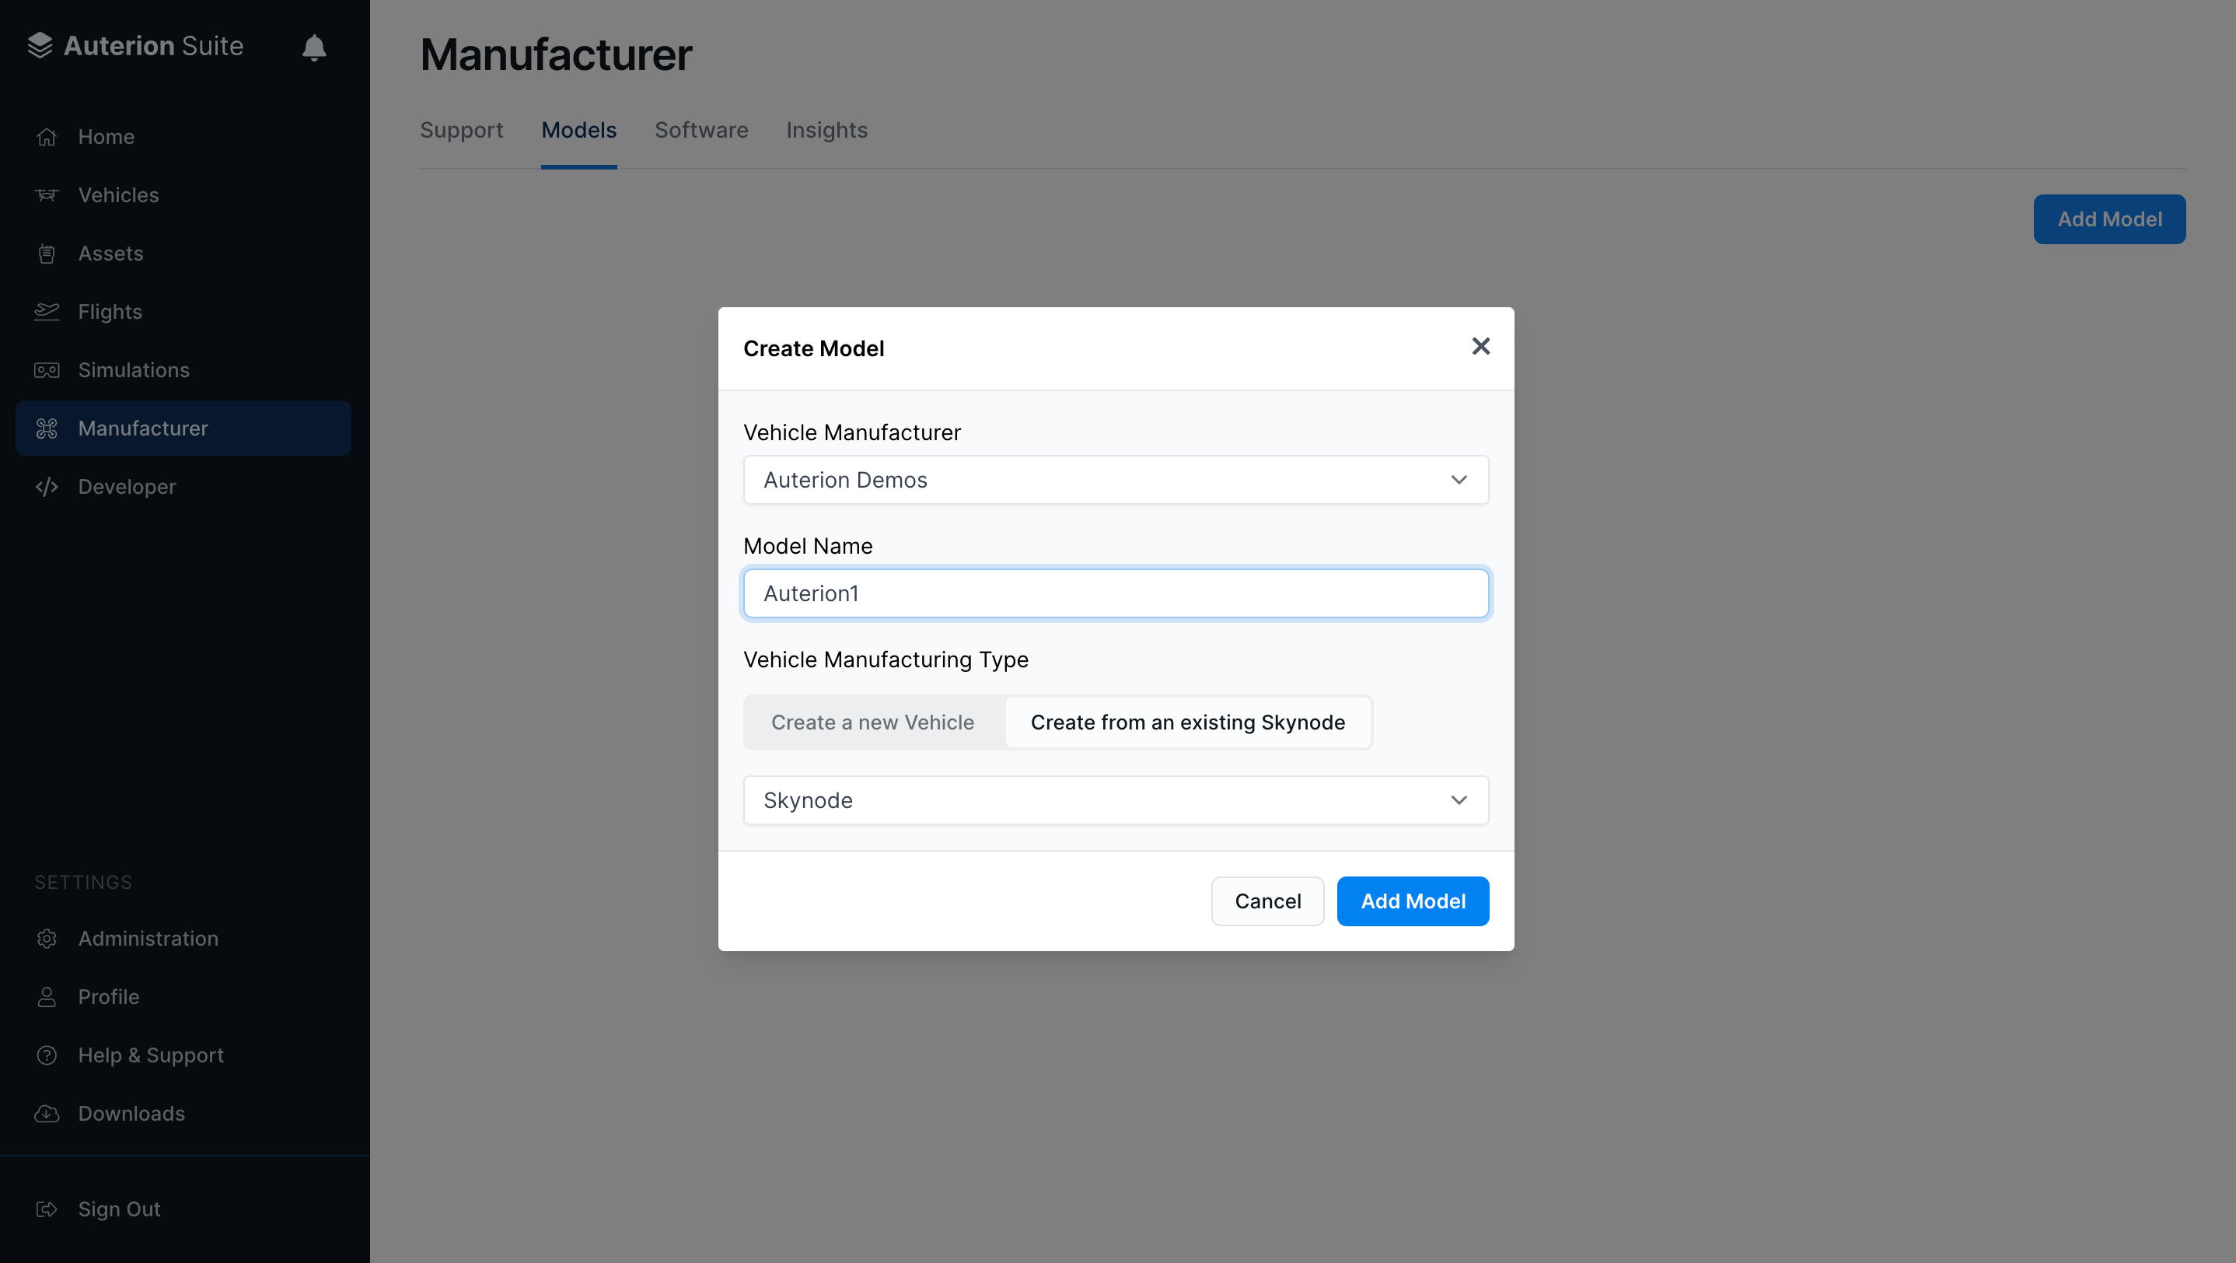This screenshot has height=1263, width=2236.
Task: Open Administration settings in sidebar
Action: click(x=148, y=939)
